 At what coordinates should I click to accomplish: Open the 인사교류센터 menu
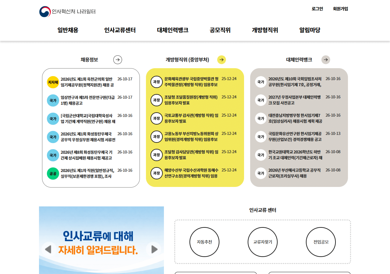point(120,30)
